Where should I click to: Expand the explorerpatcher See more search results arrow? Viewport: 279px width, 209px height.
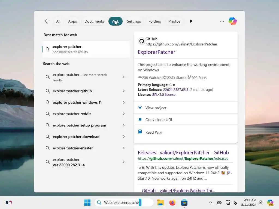124,77
